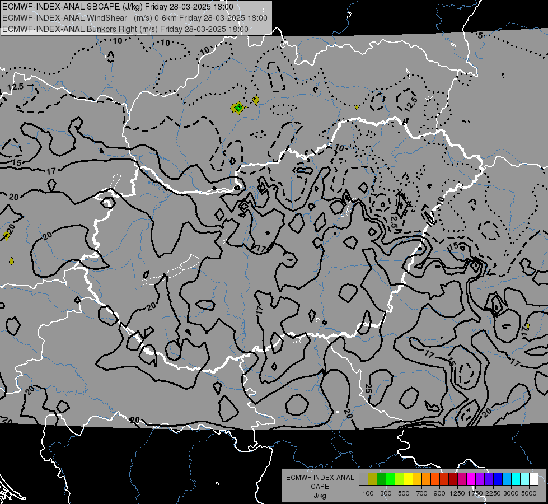The width and height of the screenshot is (548, 504).
Task: Click the 25 contour label on map
Action: [x=368, y=388]
